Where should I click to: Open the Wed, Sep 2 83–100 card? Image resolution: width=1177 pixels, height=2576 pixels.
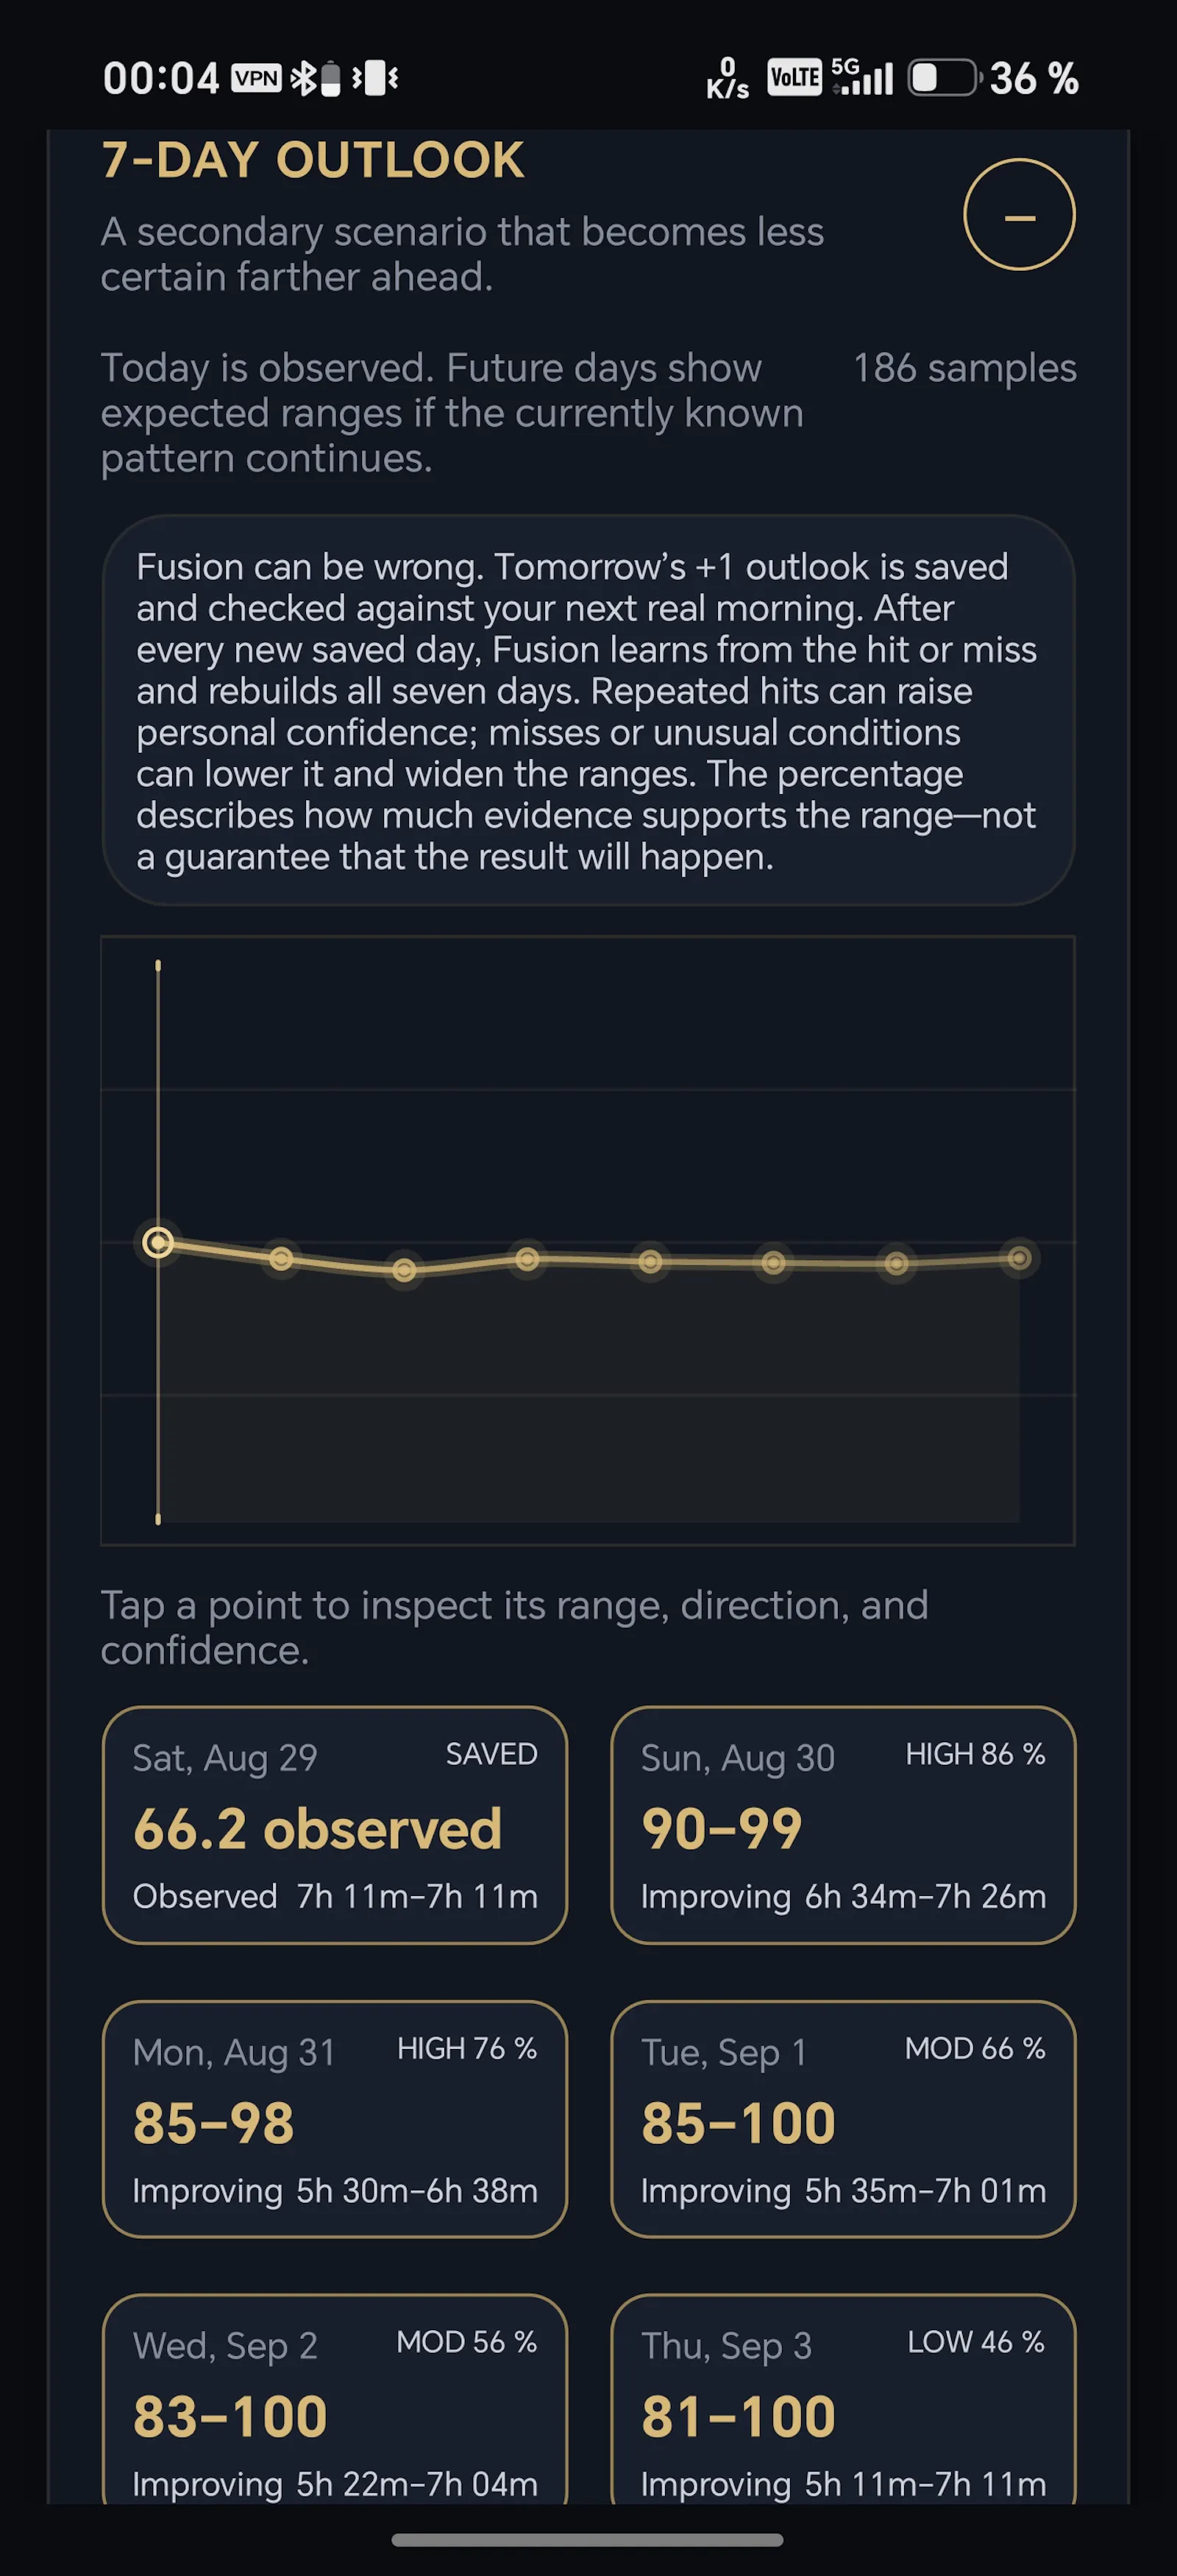[335, 2400]
